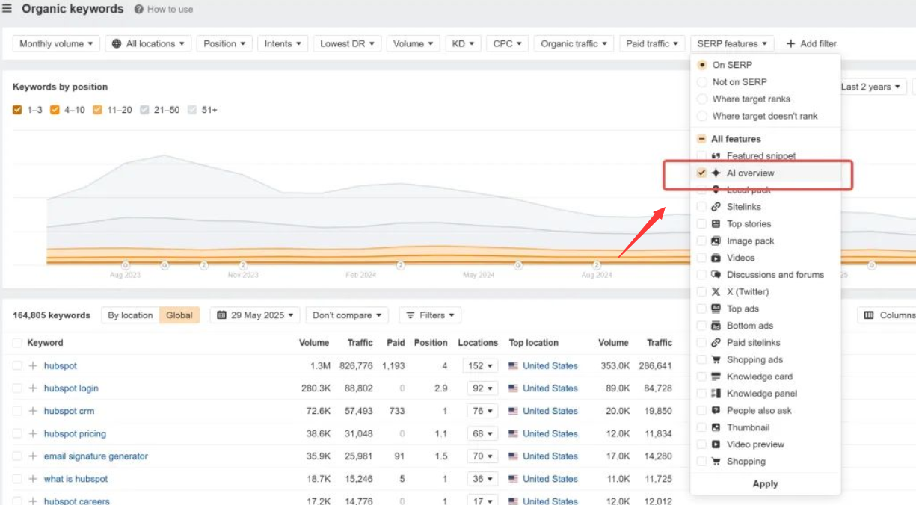Image resolution: width=916 pixels, height=505 pixels.
Task: Toggle the 4–10 position checkbox
Action: [55, 110]
